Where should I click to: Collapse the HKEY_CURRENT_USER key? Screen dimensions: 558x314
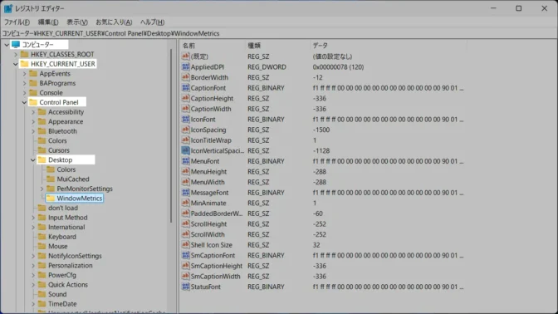pos(15,64)
